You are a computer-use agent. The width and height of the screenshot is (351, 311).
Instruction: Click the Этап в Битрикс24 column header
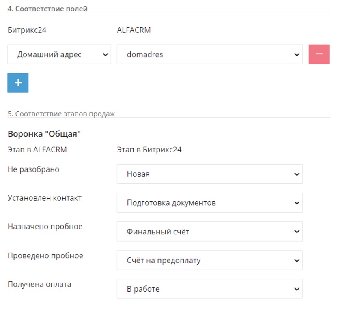[x=149, y=150]
